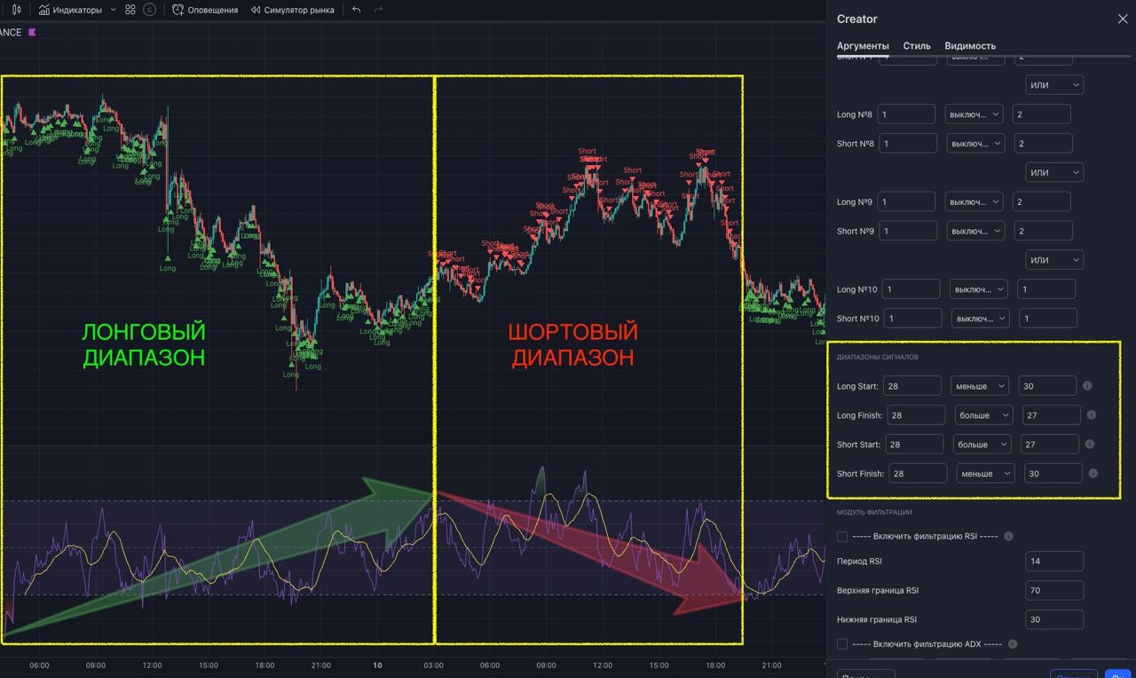Focus the Short №8 first value field

tap(908, 143)
